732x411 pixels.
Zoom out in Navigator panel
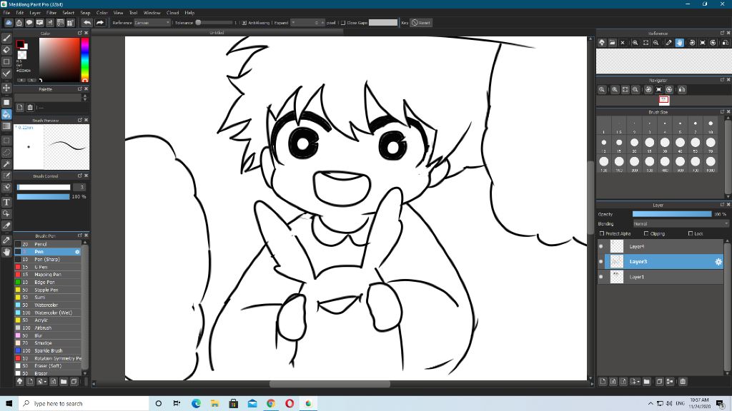(635, 89)
